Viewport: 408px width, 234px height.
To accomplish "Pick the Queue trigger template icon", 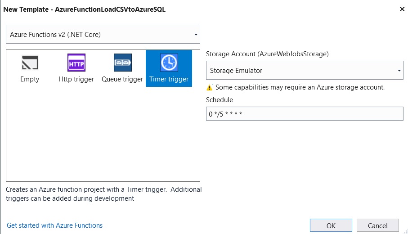I will [122, 63].
